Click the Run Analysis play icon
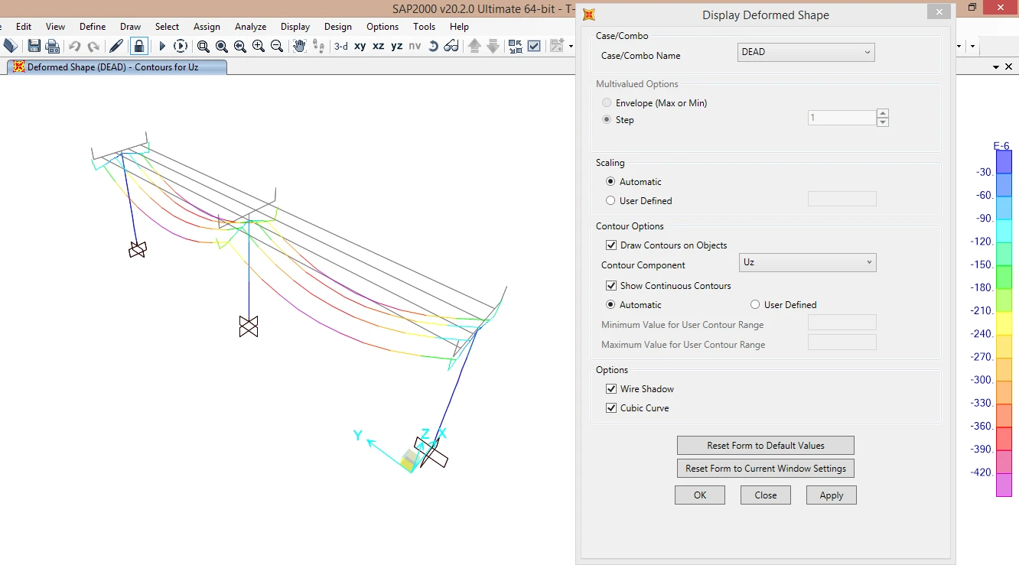This screenshot has height=568, width=1019. 162,46
